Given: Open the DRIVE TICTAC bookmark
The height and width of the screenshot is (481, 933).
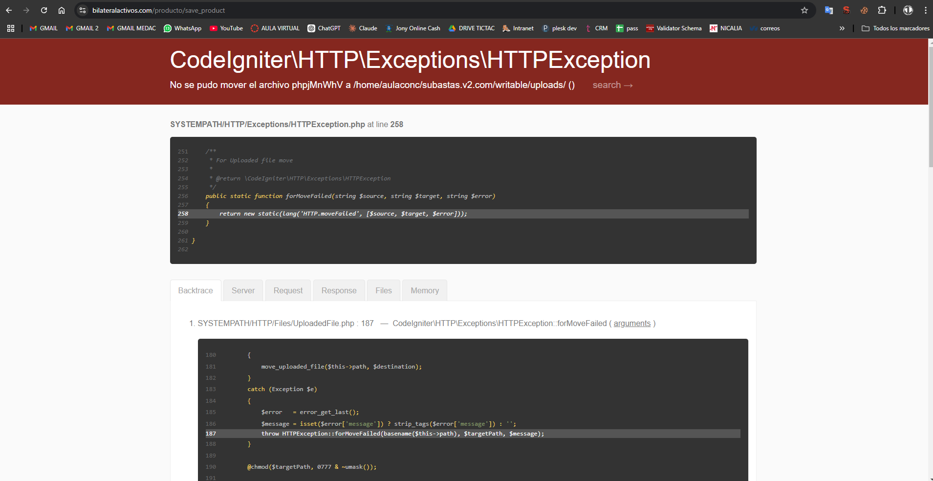Looking at the screenshot, I should click(472, 28).
